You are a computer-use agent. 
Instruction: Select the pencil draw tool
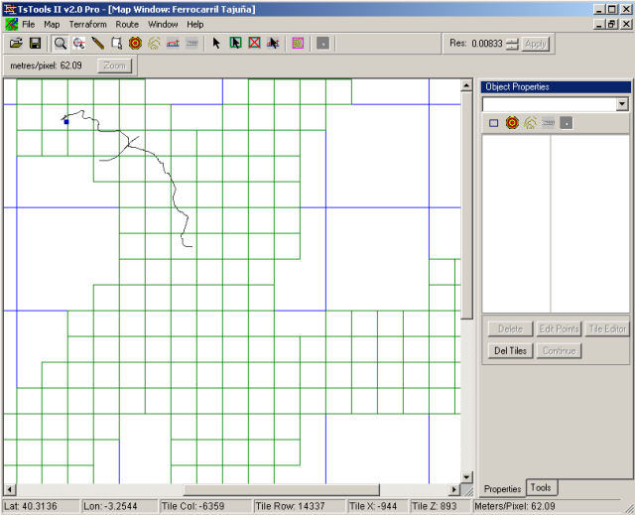[x=98, y=44]
